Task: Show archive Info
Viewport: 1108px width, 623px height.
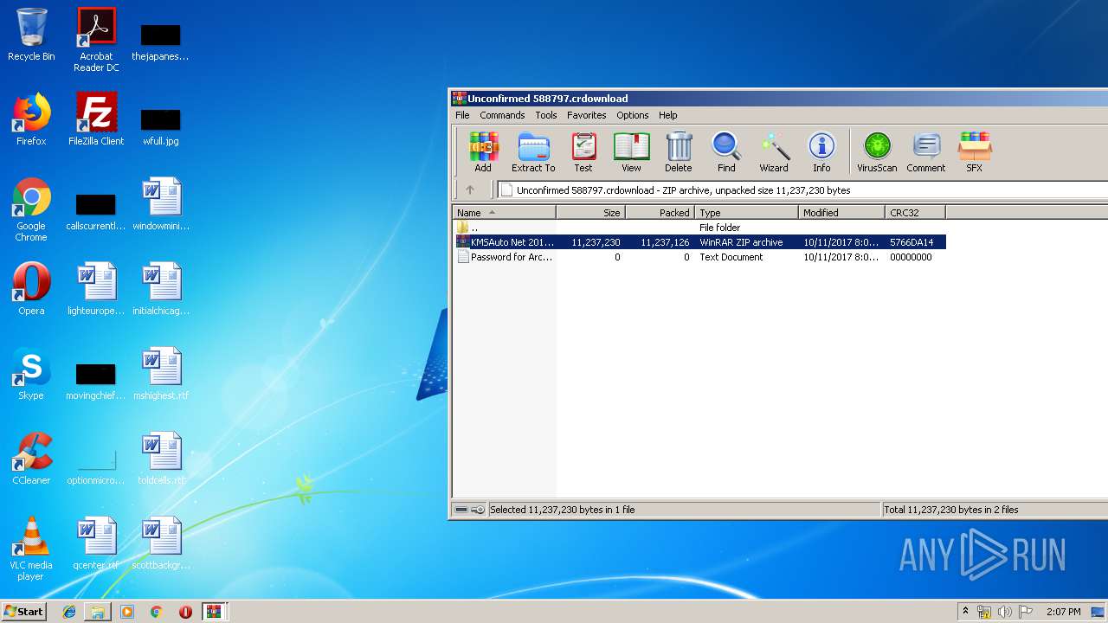Action: point(821,152)
